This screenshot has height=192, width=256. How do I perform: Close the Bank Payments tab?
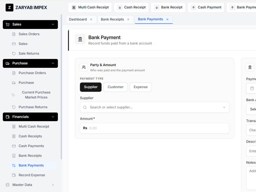[167, 19]
